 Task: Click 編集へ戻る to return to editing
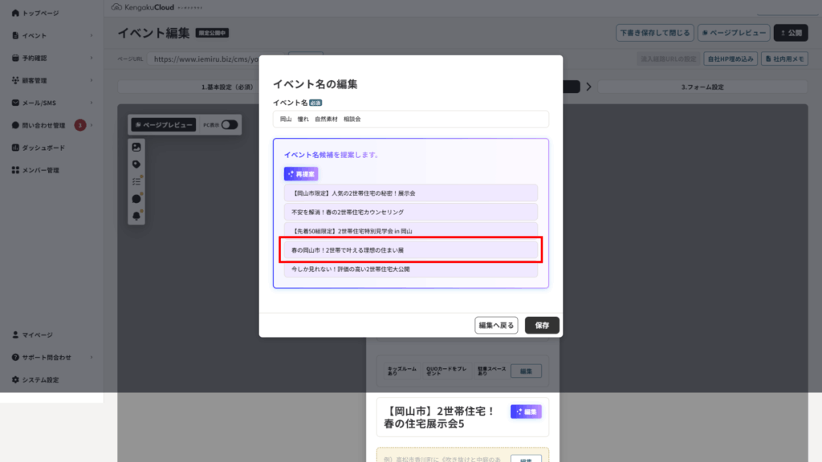pyautogui.click(x=496, y=326)
